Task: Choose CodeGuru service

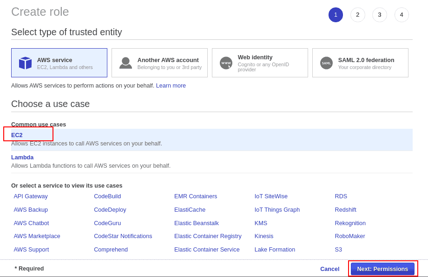Action: pos(107,223)
